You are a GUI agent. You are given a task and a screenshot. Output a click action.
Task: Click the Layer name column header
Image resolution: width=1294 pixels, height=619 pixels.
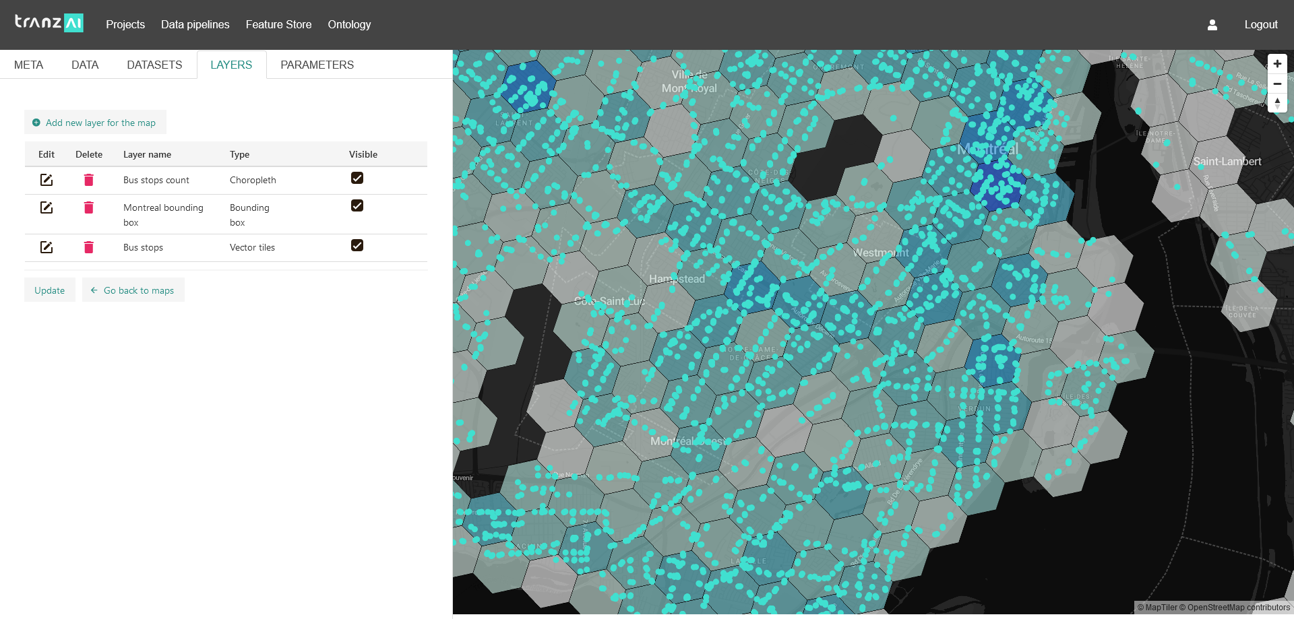(x=147, y=154)
